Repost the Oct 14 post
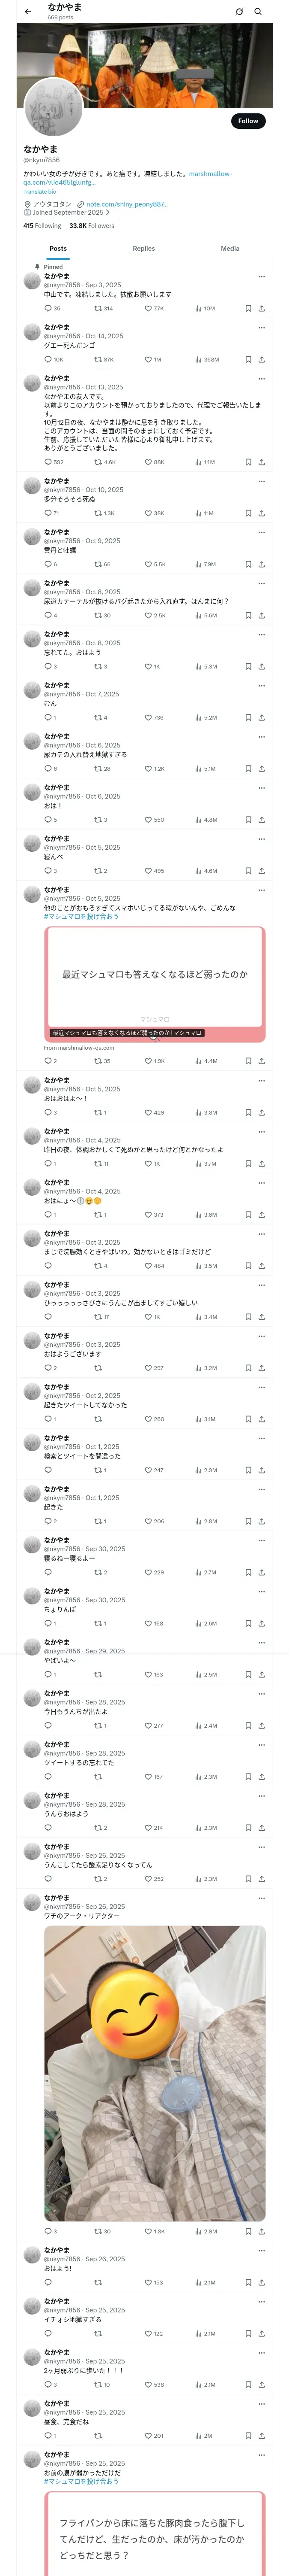 (x=98, y=359)
